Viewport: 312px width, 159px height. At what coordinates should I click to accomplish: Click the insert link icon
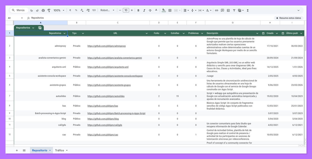point(216,10)
